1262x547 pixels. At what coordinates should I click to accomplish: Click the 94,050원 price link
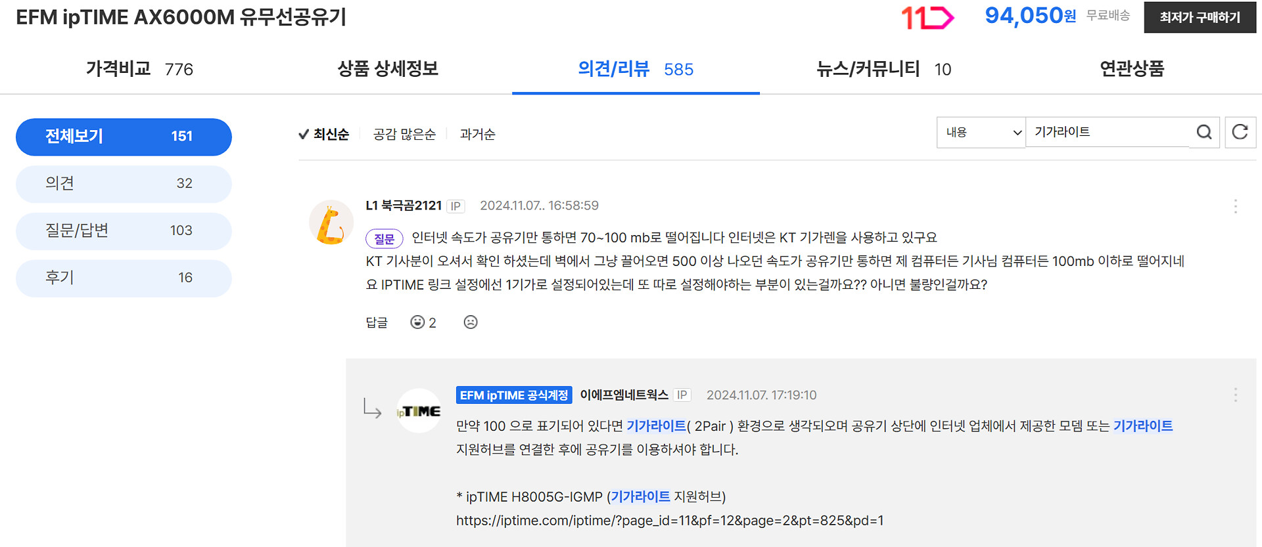pyautogui.click(x=1030, y=16)
